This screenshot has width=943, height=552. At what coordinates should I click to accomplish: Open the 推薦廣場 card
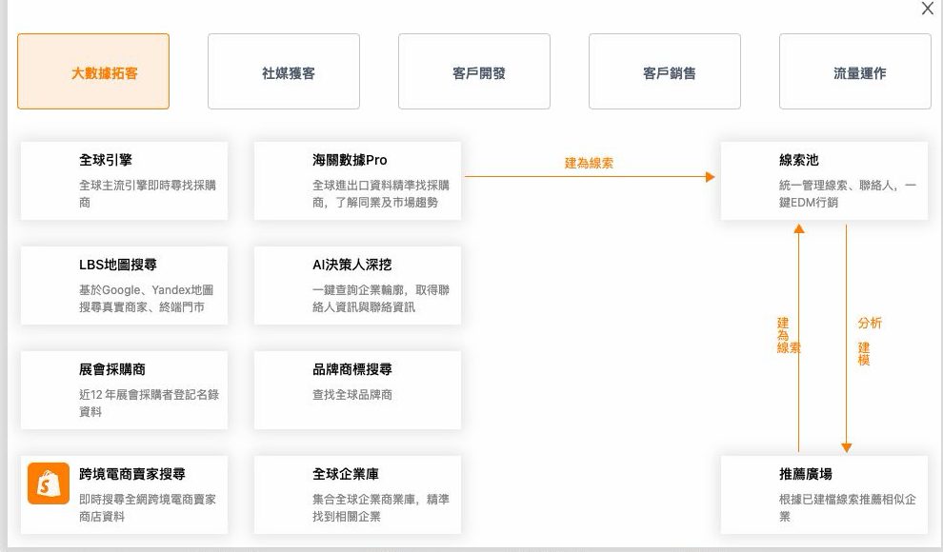pos(825,495)
